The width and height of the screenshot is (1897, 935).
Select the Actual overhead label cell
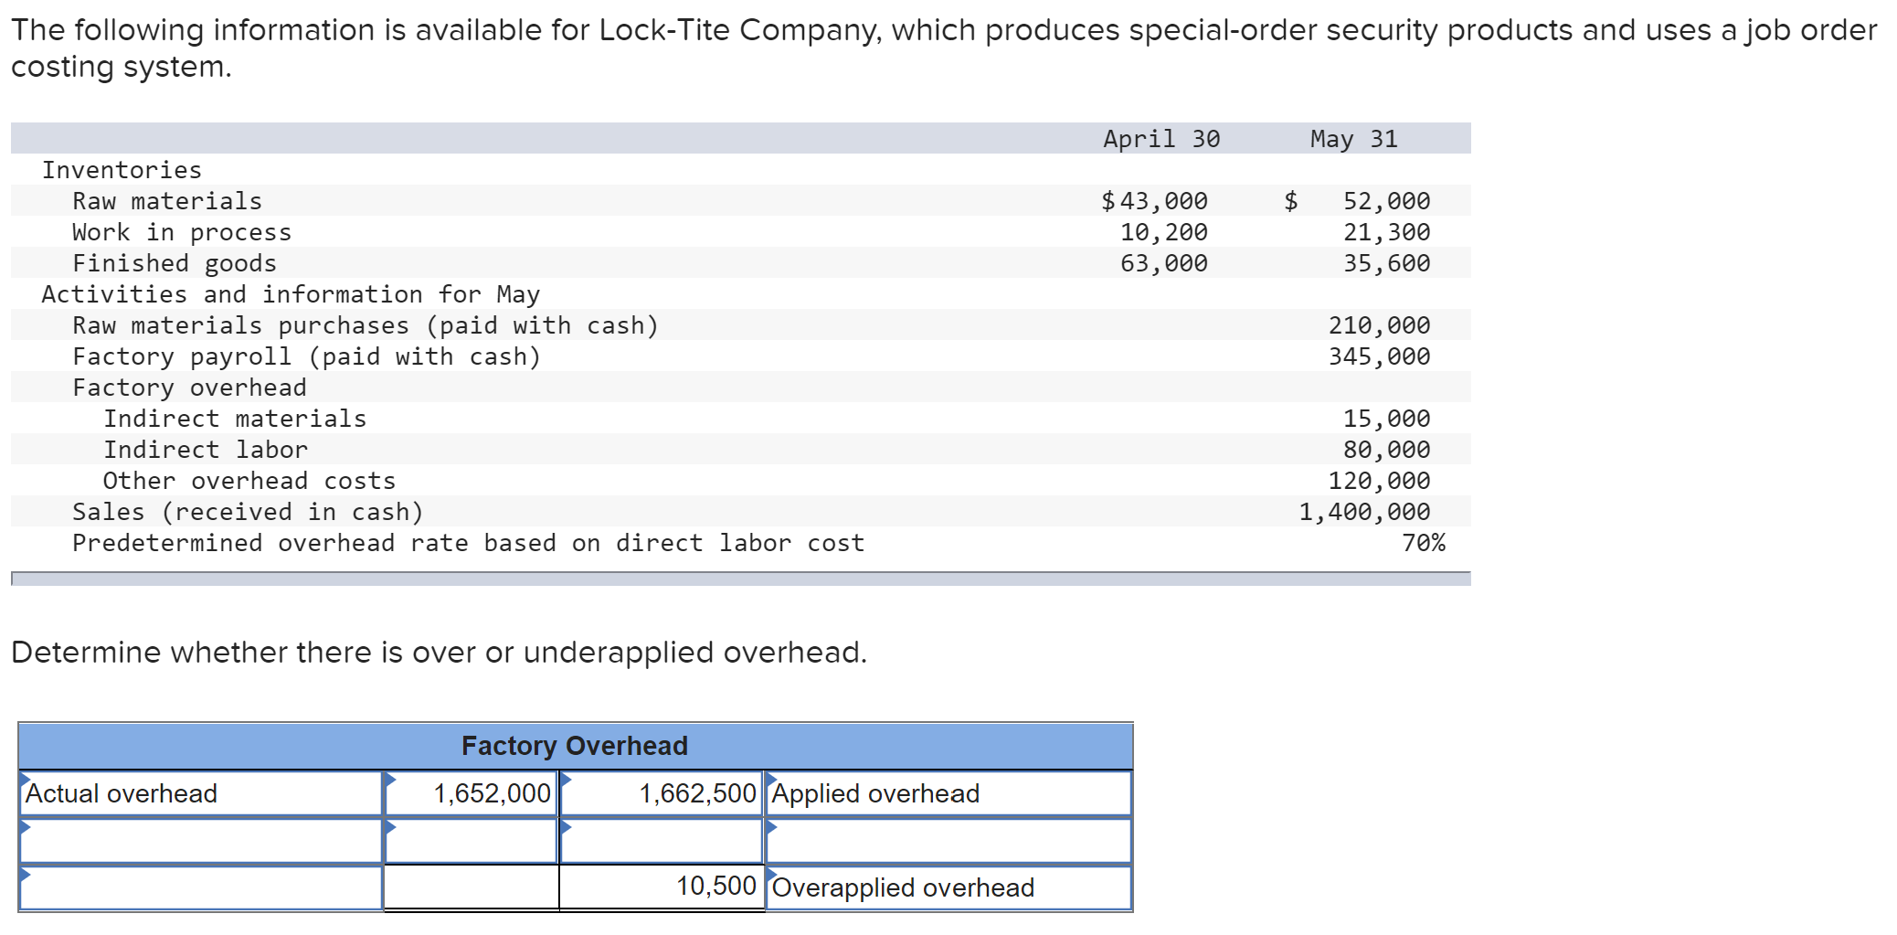tap(200, 793)
